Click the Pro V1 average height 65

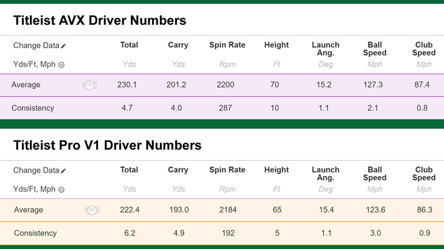(277, 210)
